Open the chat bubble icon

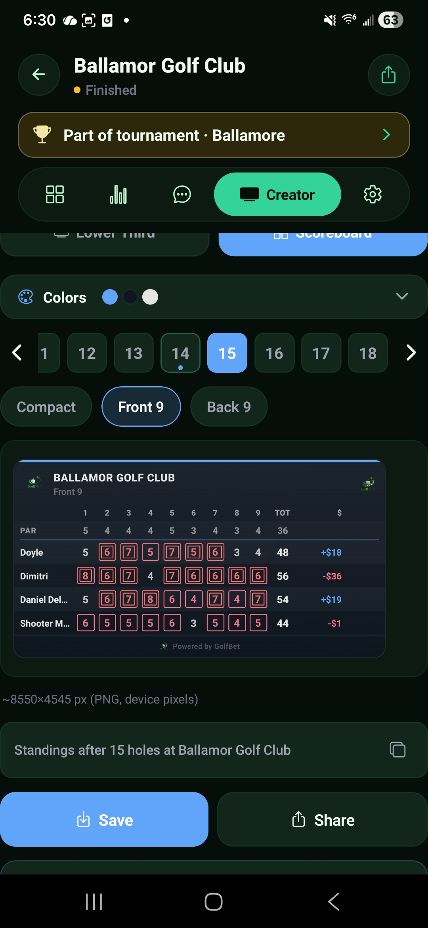182,194
